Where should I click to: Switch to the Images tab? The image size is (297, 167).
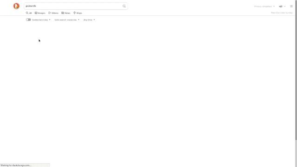point(40,13)
